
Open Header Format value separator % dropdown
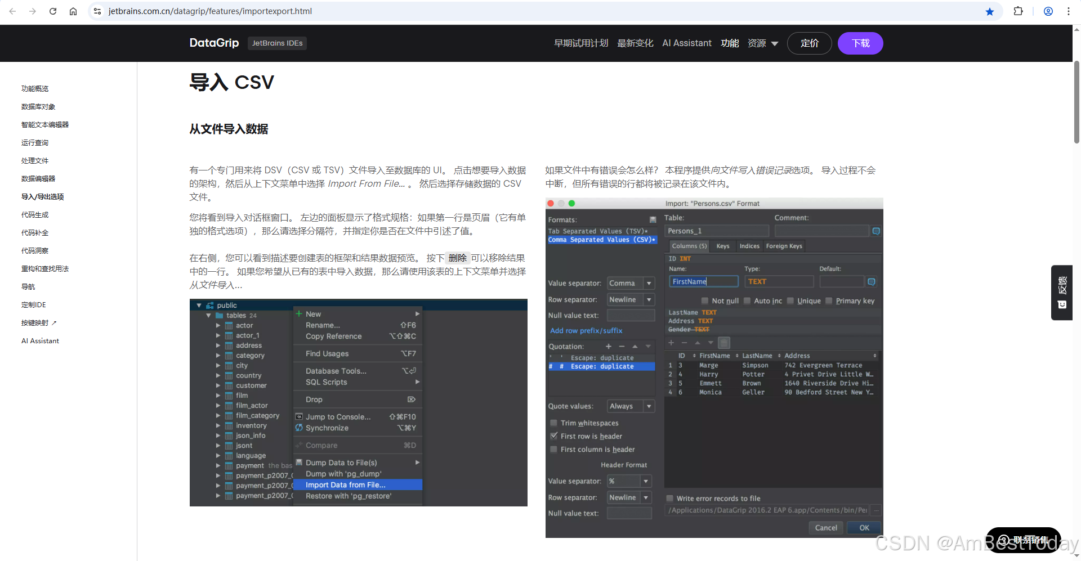click(x=629, y=481)
